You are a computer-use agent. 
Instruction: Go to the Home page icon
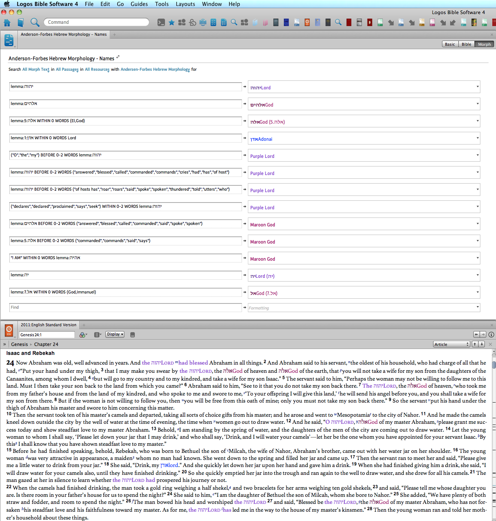click(7, 23)
